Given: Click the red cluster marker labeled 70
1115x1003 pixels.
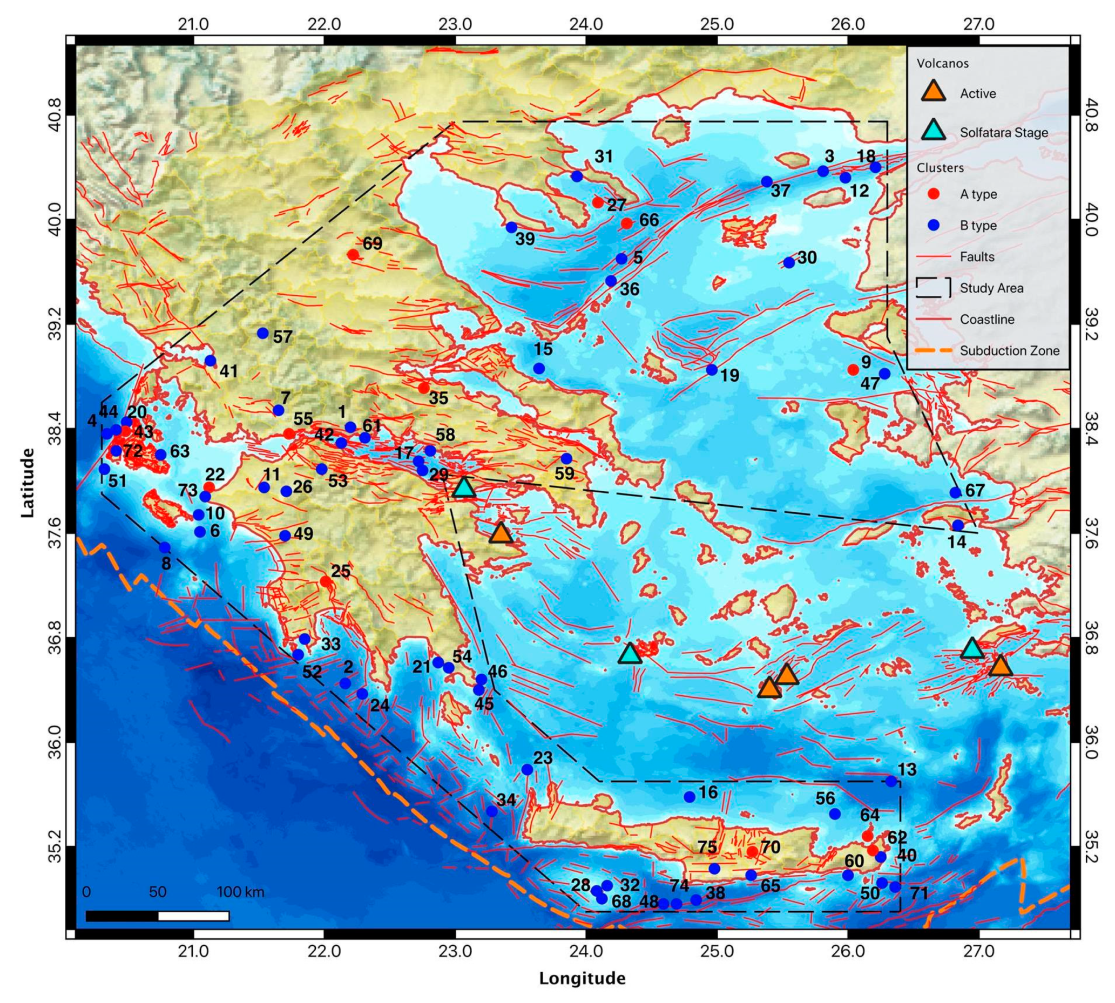Looking at the screenshot, I should 752,852.
